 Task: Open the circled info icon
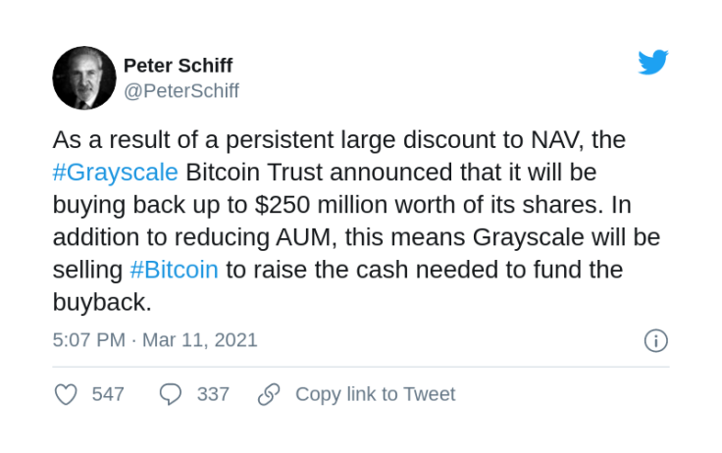[x=656, y=340]
